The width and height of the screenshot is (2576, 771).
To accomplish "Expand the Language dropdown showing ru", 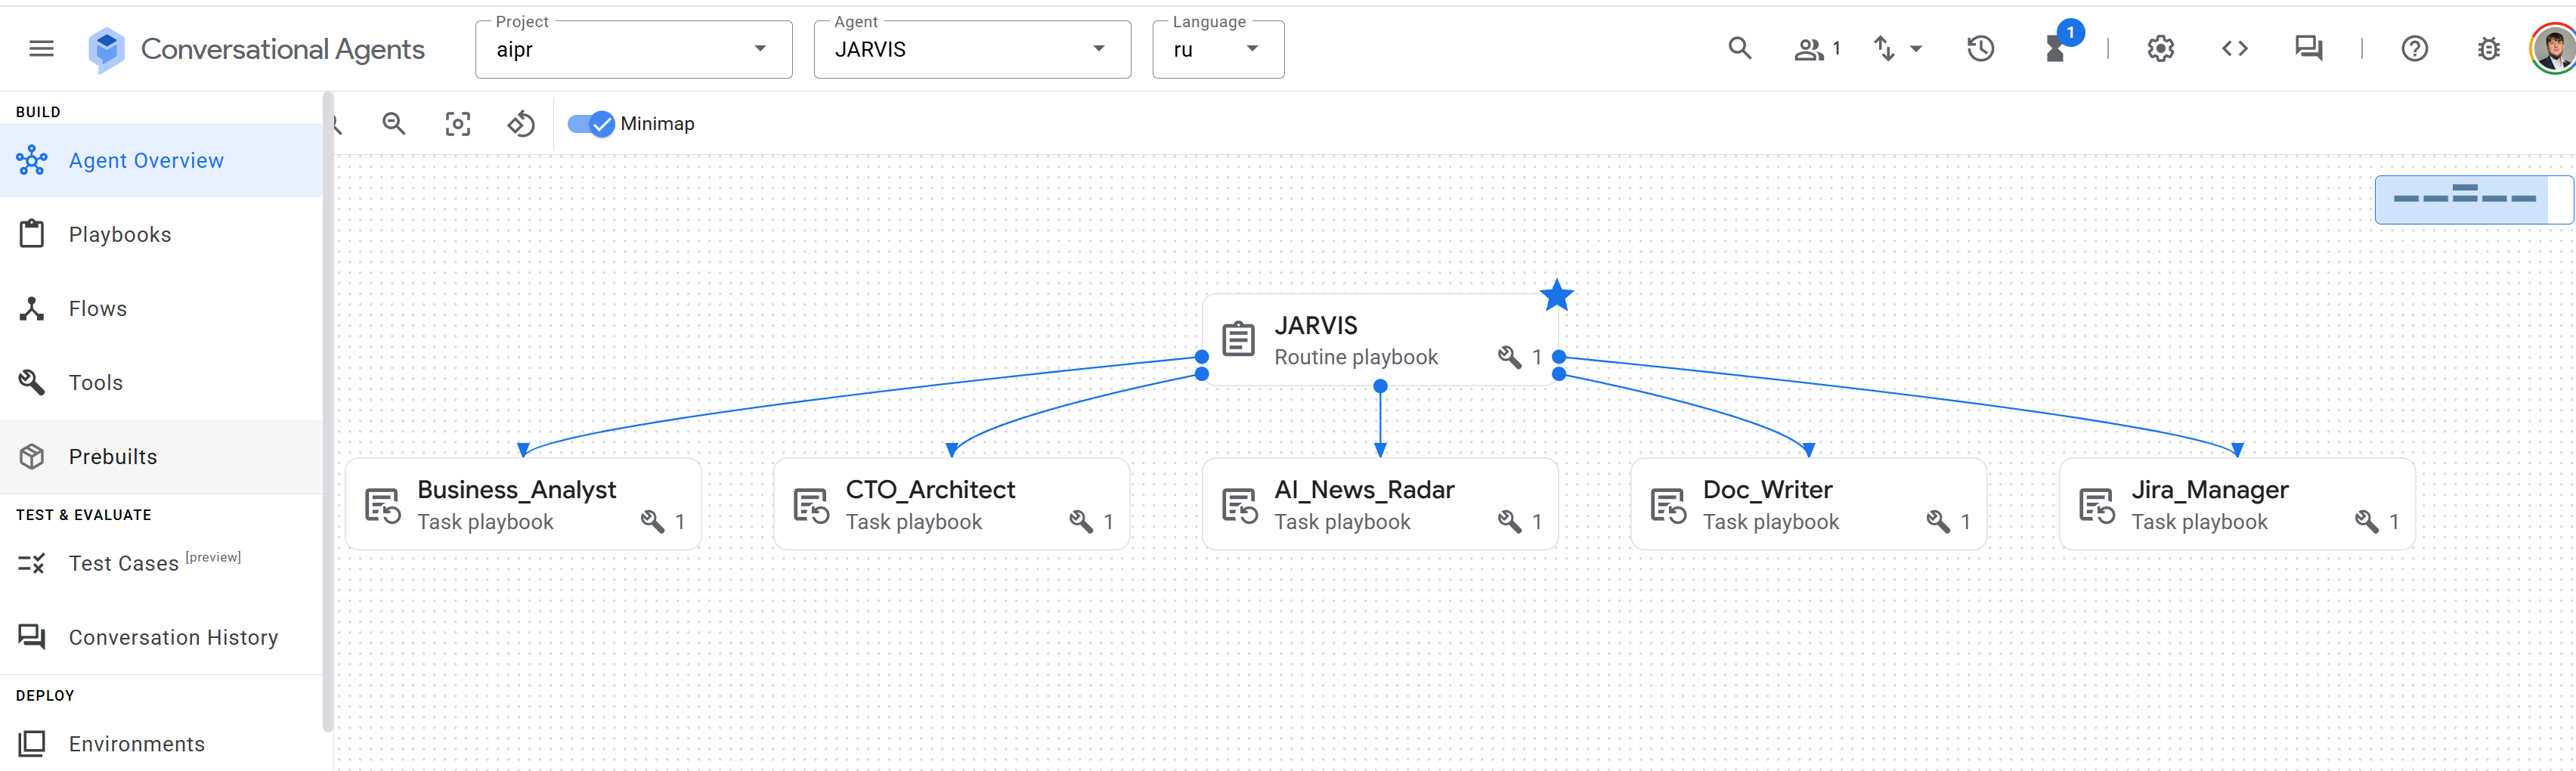I will [1217, 49].
